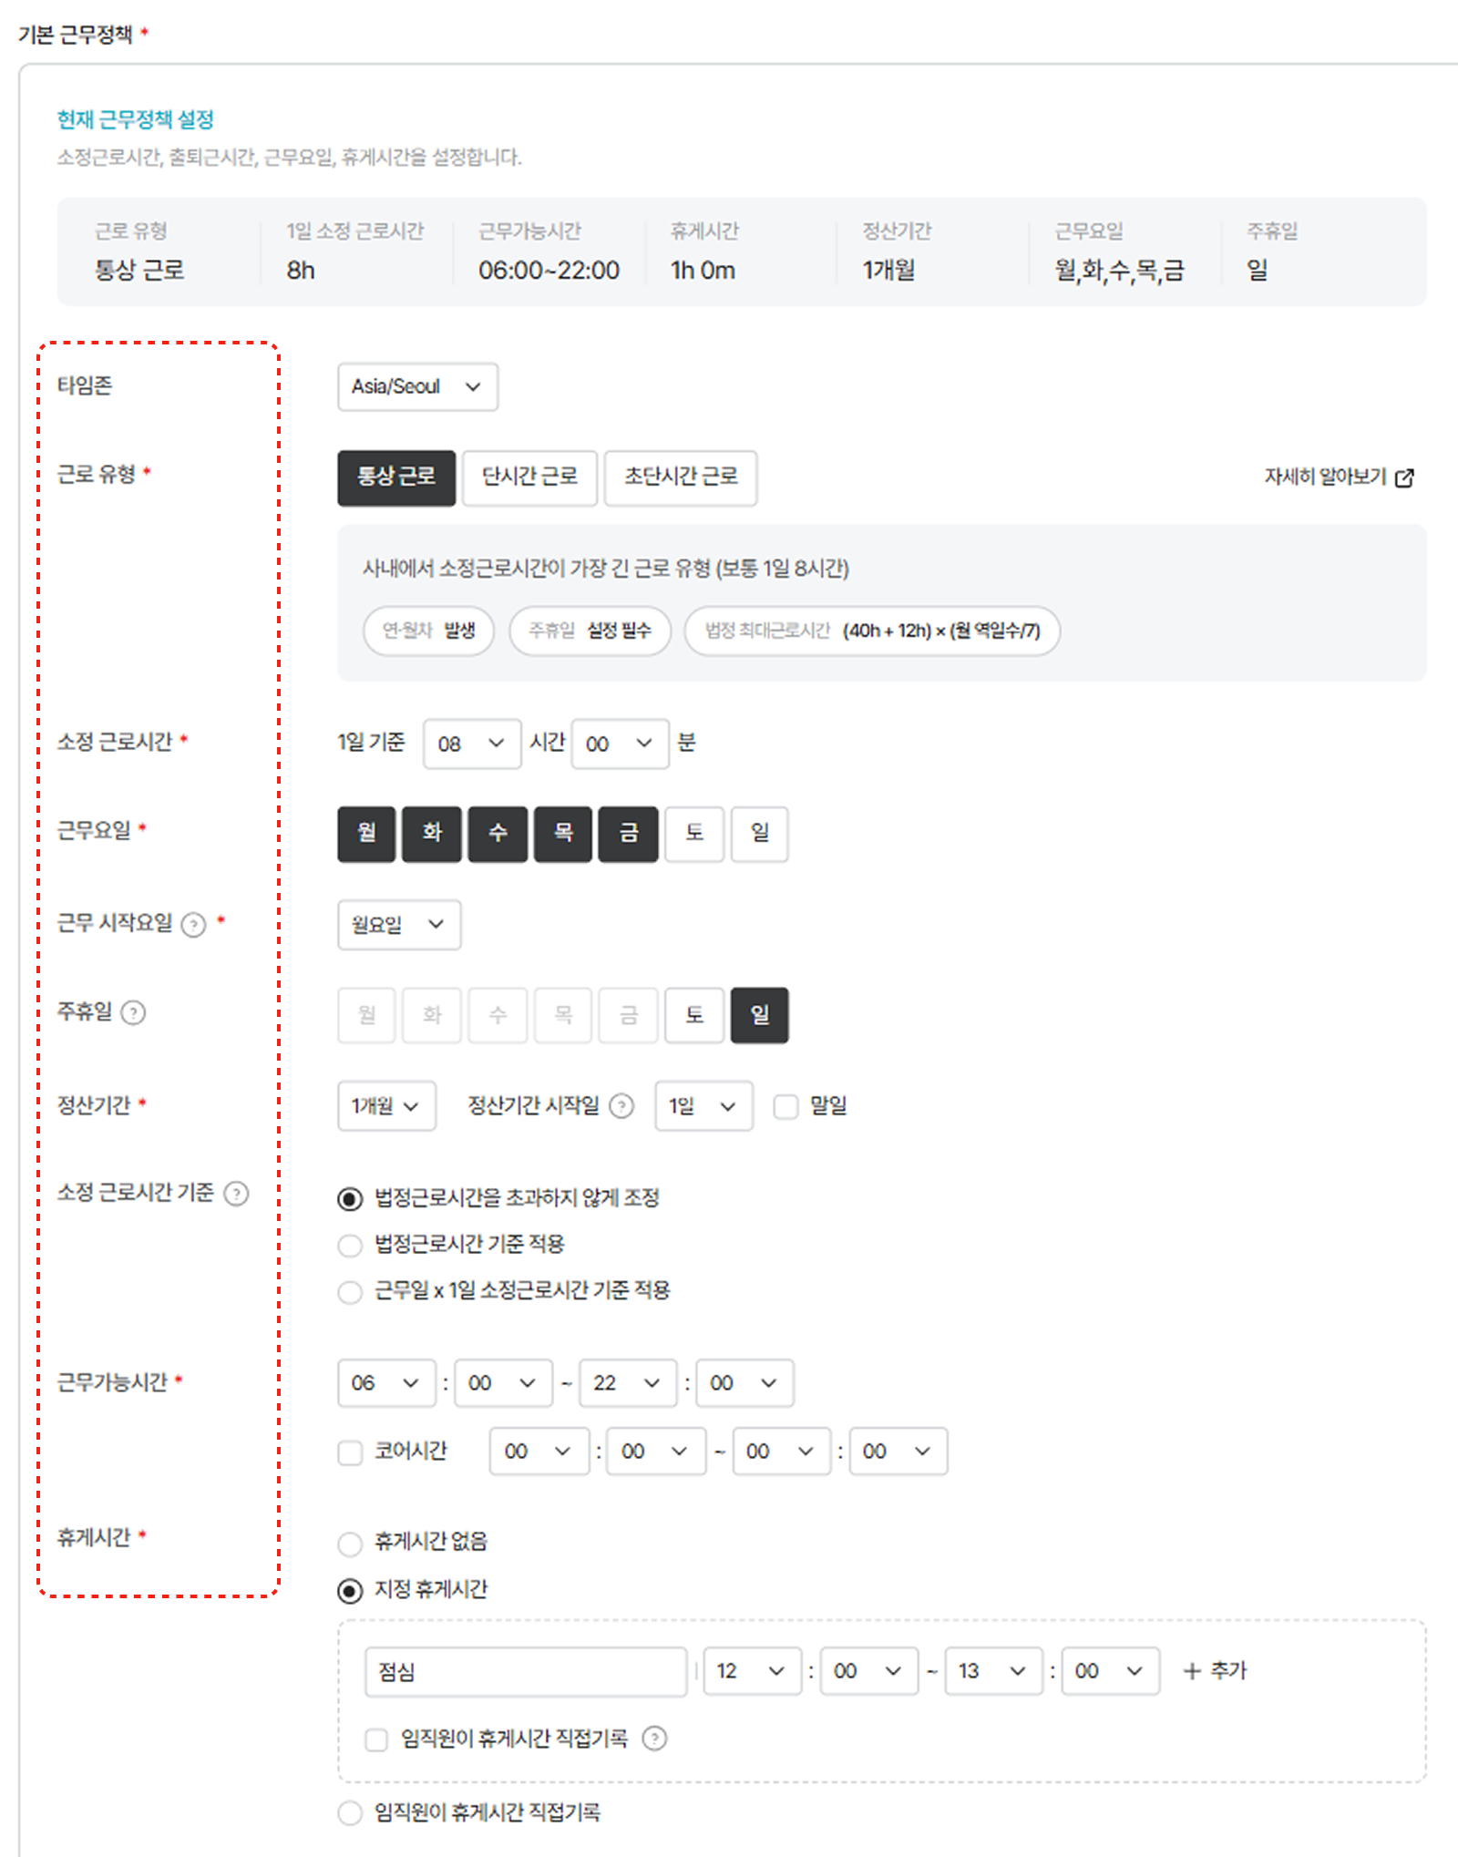
Task: Open the Asia/Seoul timezone dropdown
Action: tap(417, 386)
